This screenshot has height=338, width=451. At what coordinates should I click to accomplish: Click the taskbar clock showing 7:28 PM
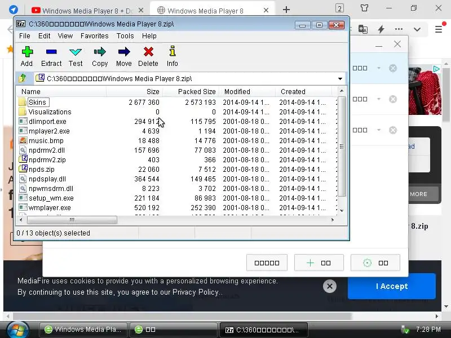[428, 330]
